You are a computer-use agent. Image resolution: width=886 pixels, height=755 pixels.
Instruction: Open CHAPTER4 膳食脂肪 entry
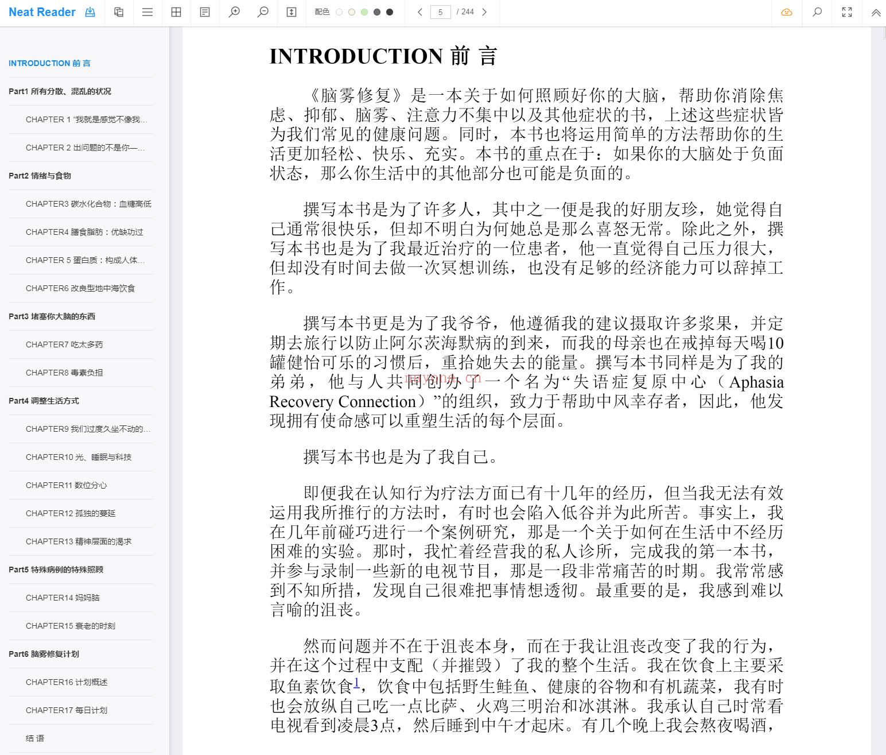84,232
